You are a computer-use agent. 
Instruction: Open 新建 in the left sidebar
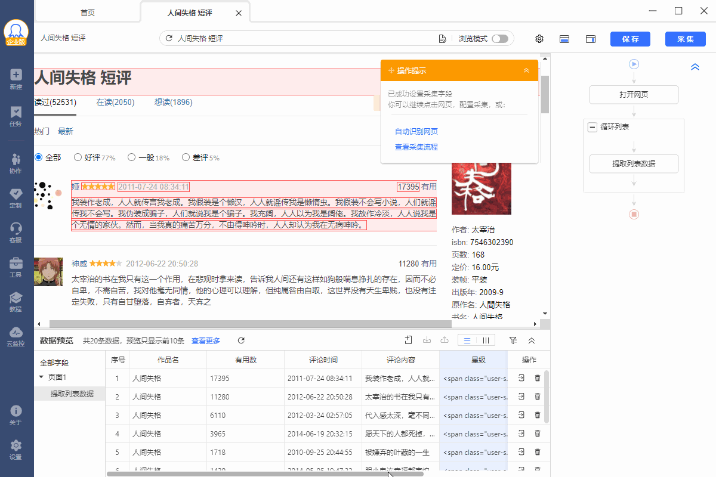[x=16, y=79]
